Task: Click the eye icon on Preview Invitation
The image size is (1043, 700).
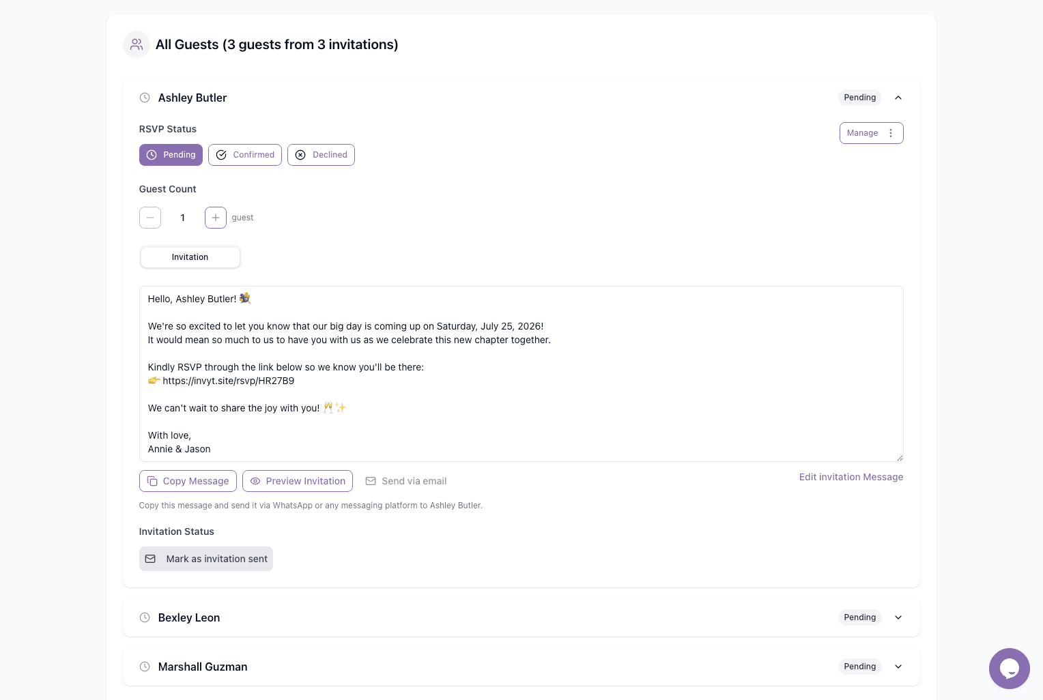Action: tap(255, 481)
